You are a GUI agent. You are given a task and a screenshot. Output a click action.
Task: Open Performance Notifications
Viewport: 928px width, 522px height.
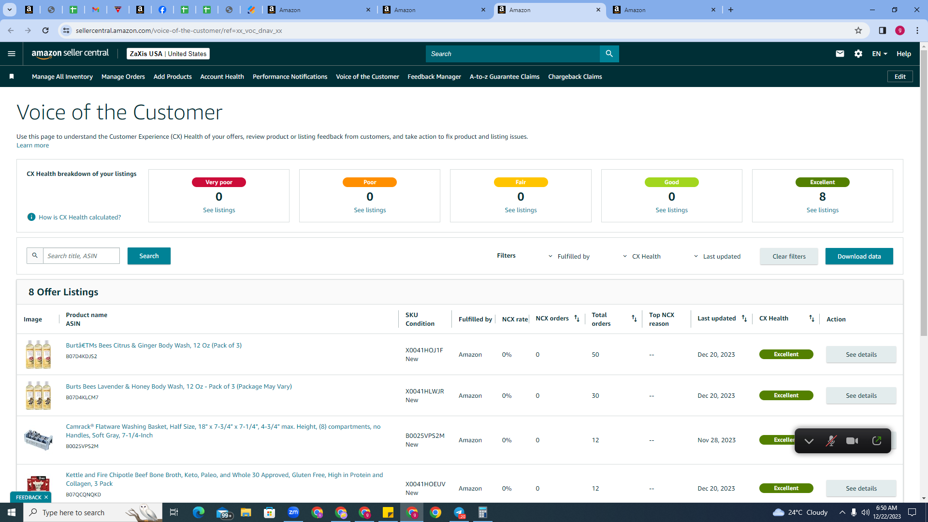(x=290, y=76)
